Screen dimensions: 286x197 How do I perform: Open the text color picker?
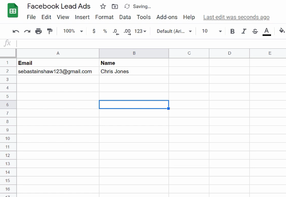267,31
